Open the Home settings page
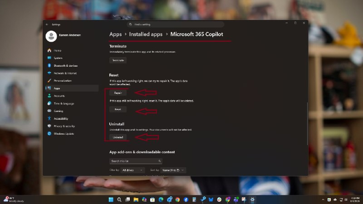This screenshot has height=204, width=363. [x=72, y=50]
